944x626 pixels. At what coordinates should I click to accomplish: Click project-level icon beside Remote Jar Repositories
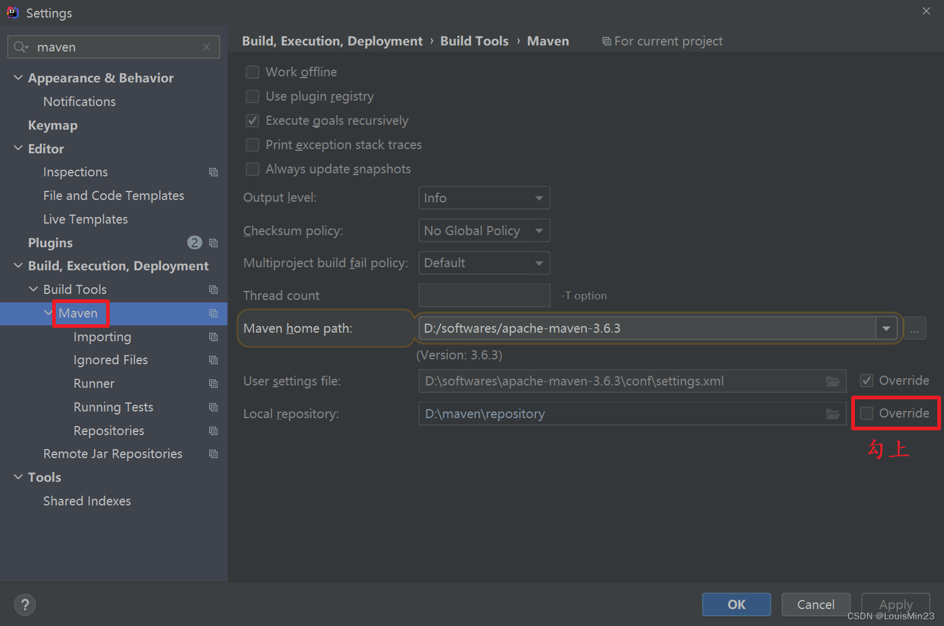coord(213,454)
